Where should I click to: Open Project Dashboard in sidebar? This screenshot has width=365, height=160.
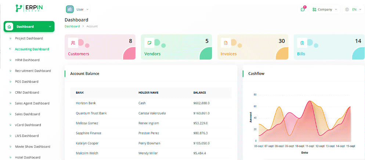[29, 39]
